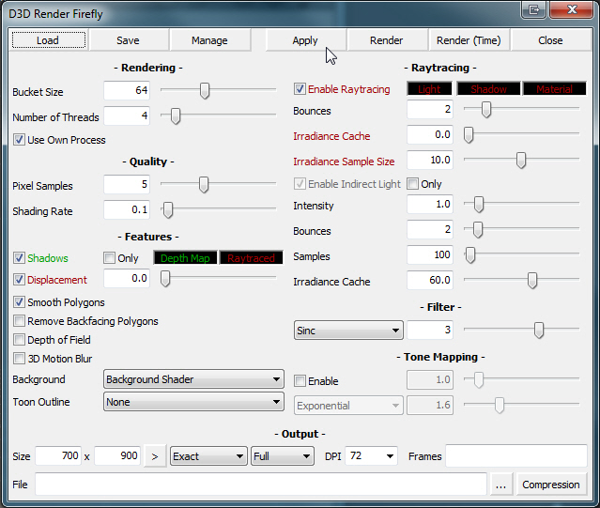This screenshot has height=508, width=600.
Task: Click the Depth Map shadow toggle
Action: coord(185,258)
